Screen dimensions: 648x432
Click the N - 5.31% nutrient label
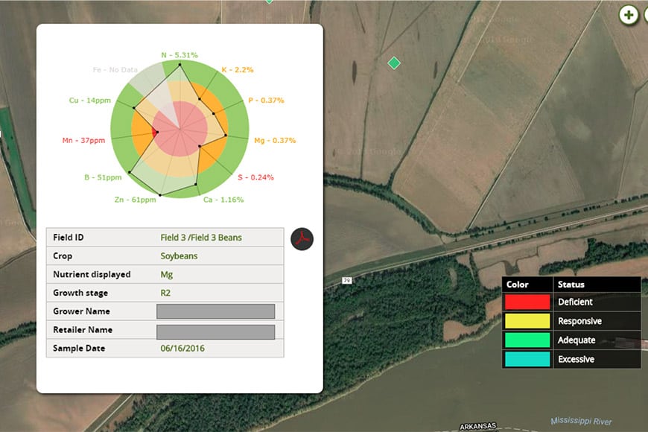pyautogui.click(x=180, y=55)
